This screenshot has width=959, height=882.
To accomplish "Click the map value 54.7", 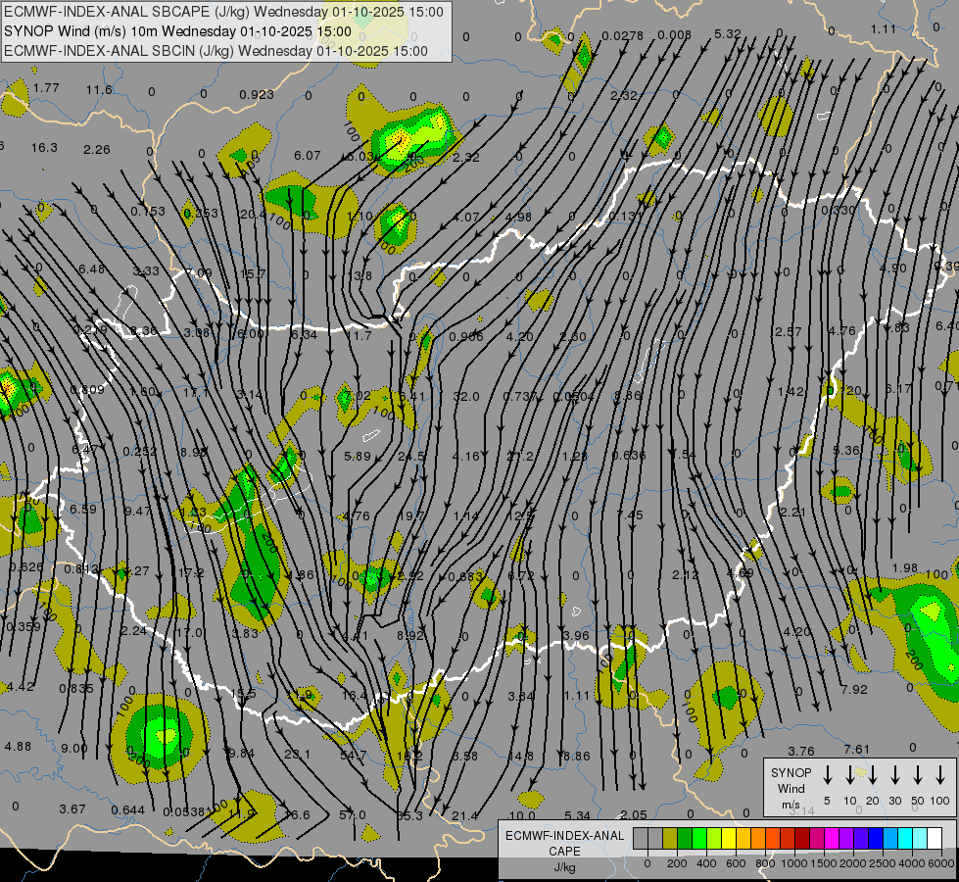I will click(x=354, y=756).
